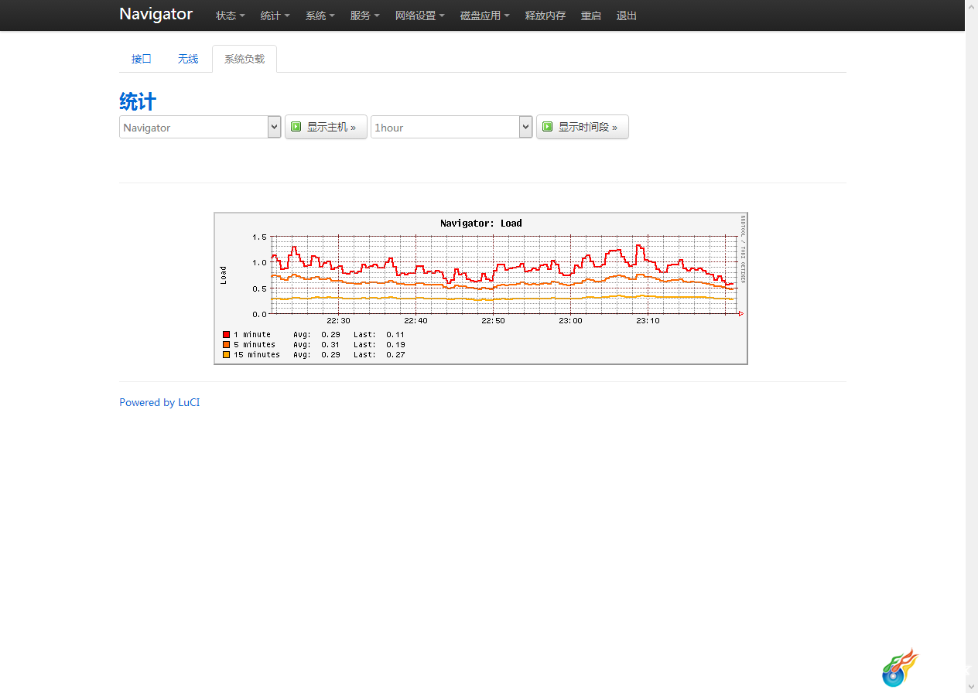The height and width of the screenshot is (693, 978).
Task: Click the yellow 15 minutes legend swatch
Action: click(x=227, y=355)
